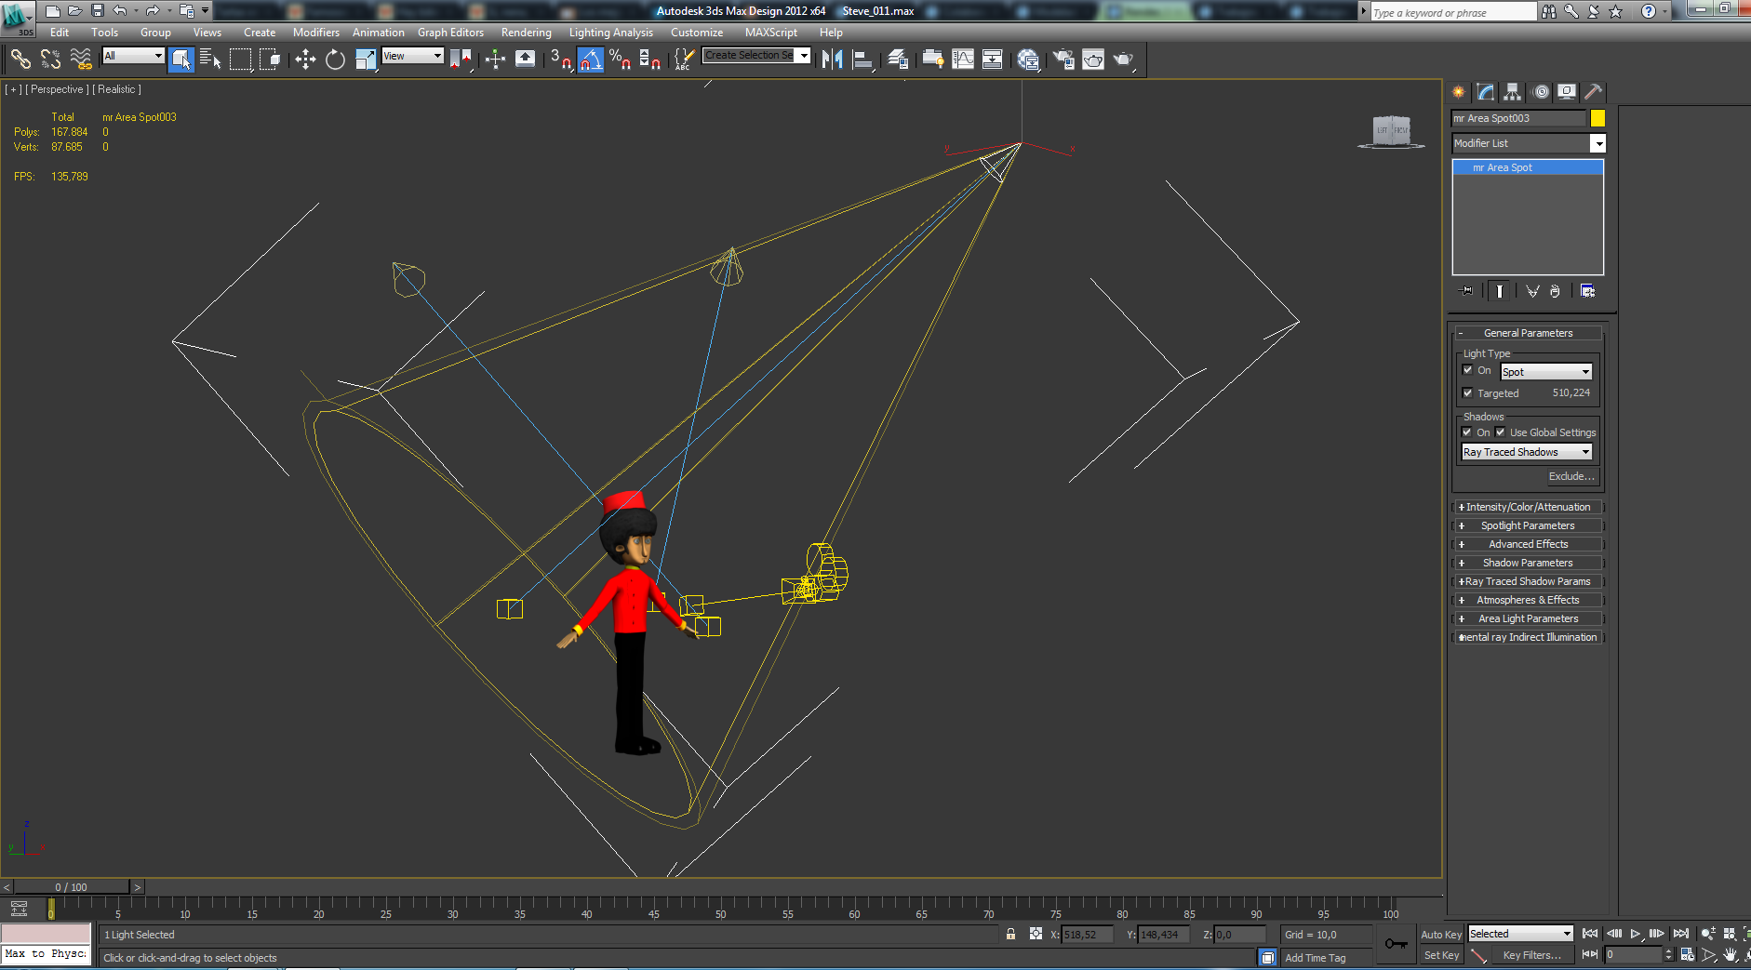This screenshot has height=970, width=1751.
Task: Open the Create Selection Set dropdown
Action: 756,56
